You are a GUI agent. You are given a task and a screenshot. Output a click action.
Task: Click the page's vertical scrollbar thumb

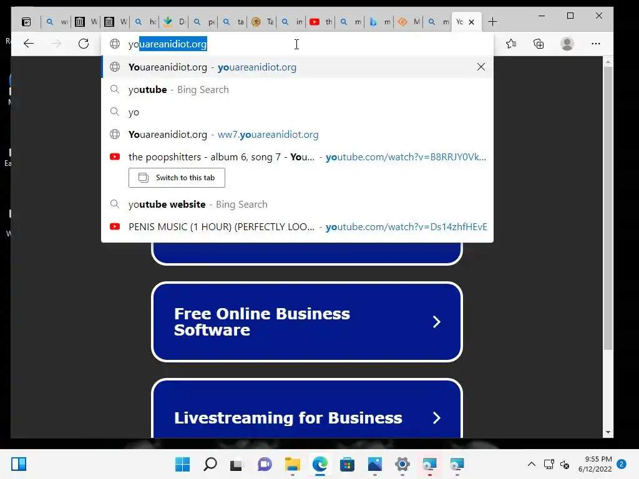[608, 208]
